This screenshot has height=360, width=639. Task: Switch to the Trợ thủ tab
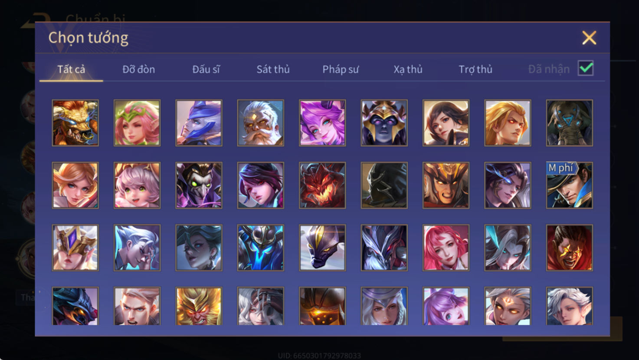pyautogui.click(x=475, y=69)
